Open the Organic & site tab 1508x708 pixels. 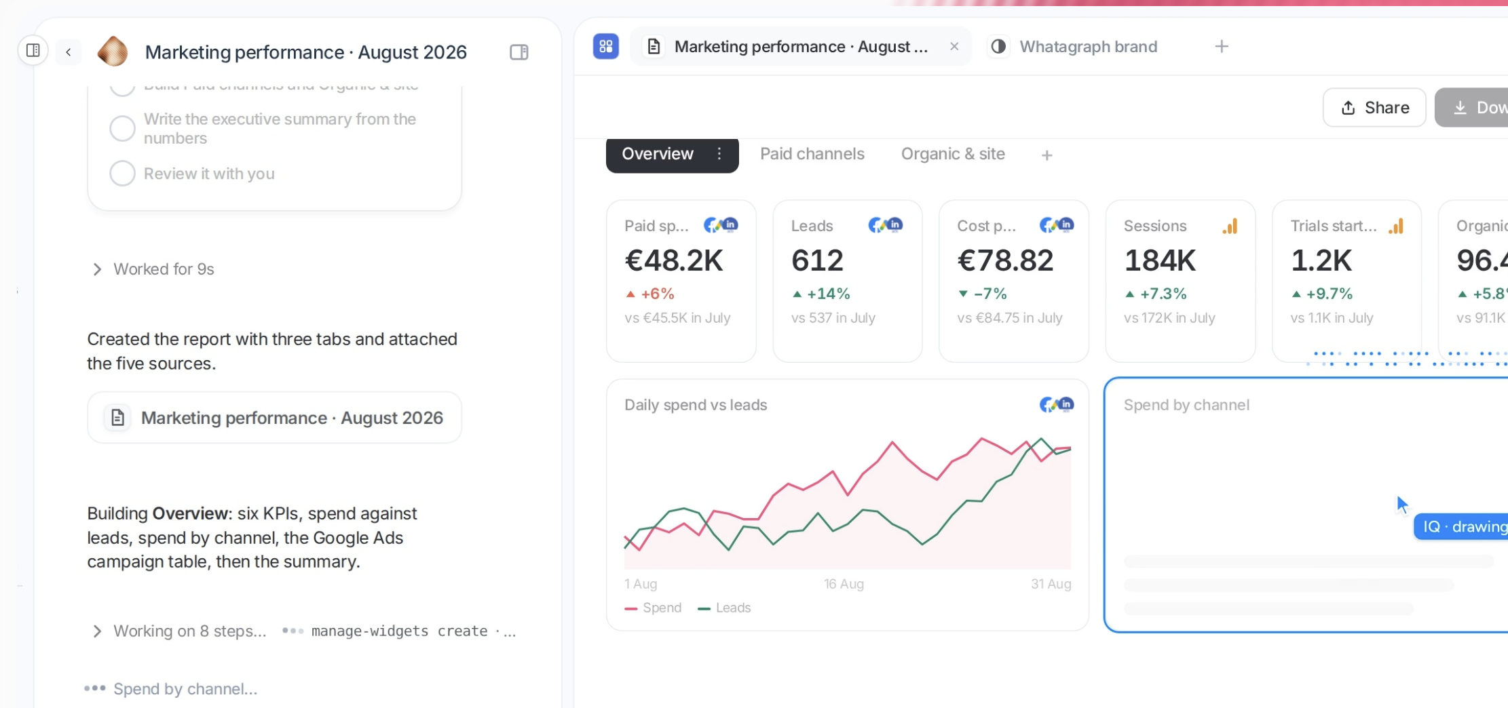pyautogui.click(x=953, y=154)
